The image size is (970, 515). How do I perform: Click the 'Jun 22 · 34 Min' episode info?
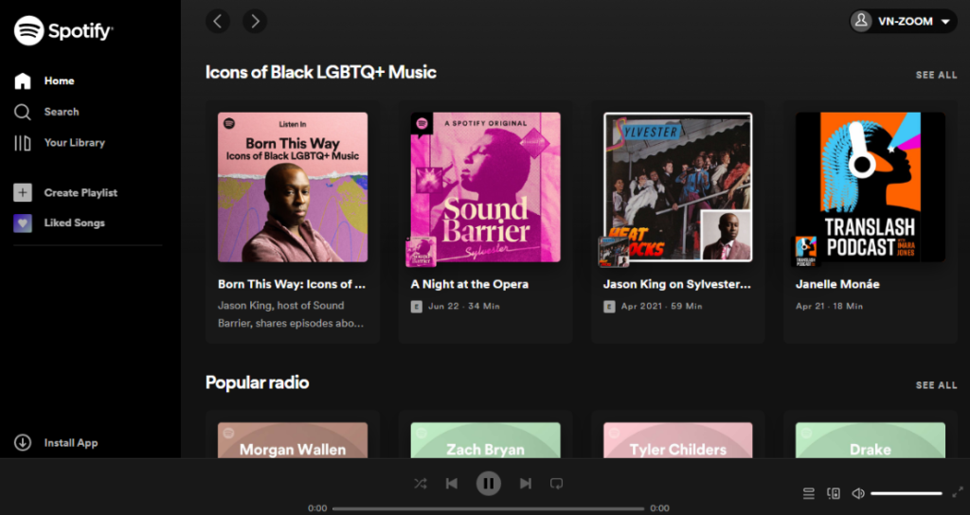point(464,306)
